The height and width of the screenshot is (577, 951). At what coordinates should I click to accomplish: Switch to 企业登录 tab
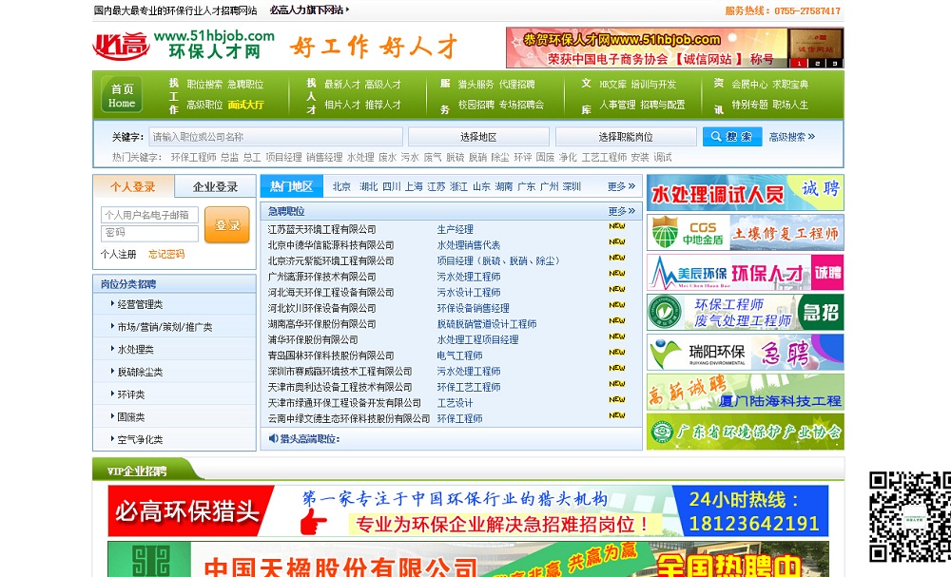pos(215,186)
